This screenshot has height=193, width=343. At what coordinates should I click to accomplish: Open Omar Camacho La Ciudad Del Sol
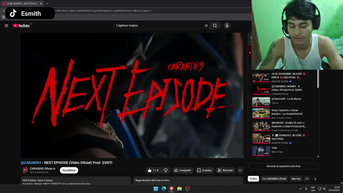tap(287, 112)
